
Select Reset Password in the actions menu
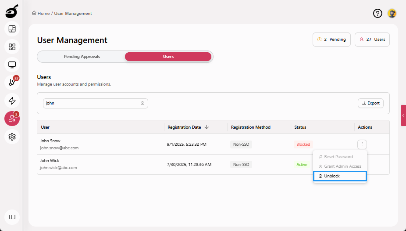(340, 157)
